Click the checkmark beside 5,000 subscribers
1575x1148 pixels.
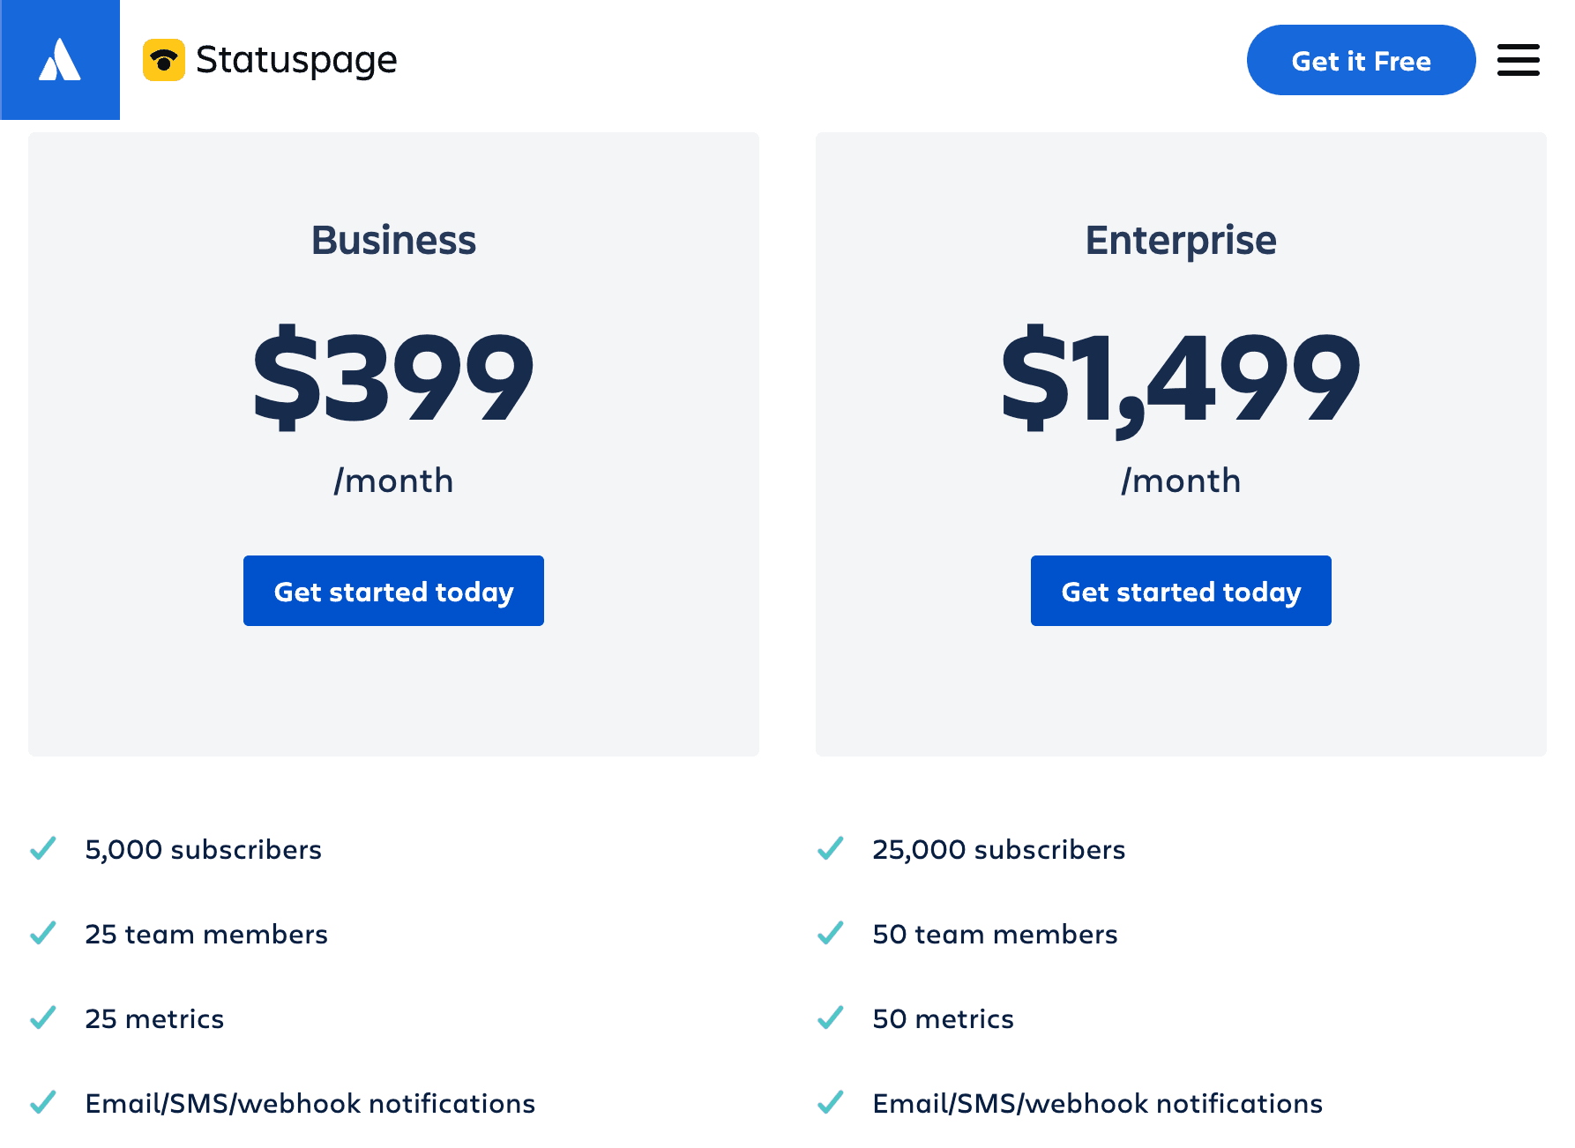(x=43, y=849)
